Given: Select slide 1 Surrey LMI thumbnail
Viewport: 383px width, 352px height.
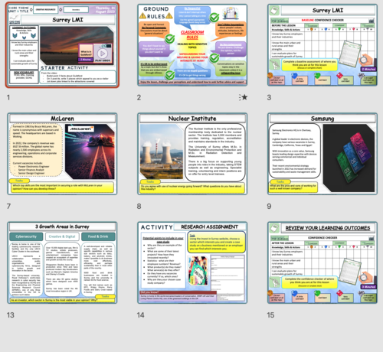Looking at the screenshot, I should pyautogui.click(x=62, y=45).
